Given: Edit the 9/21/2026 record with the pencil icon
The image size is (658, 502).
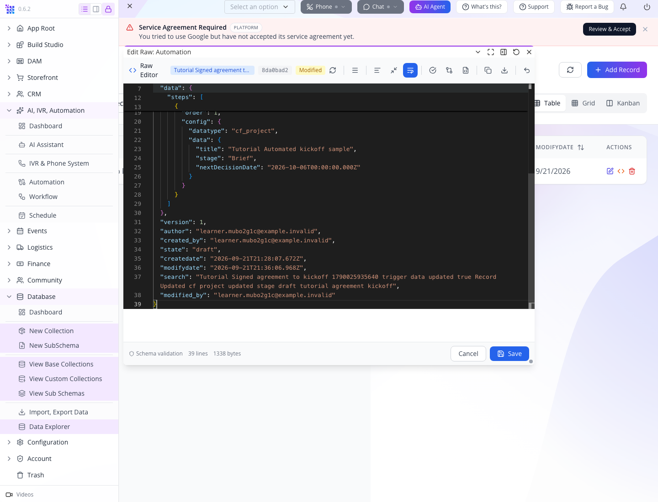Looking at the screenshot, I should click(610, 171).
